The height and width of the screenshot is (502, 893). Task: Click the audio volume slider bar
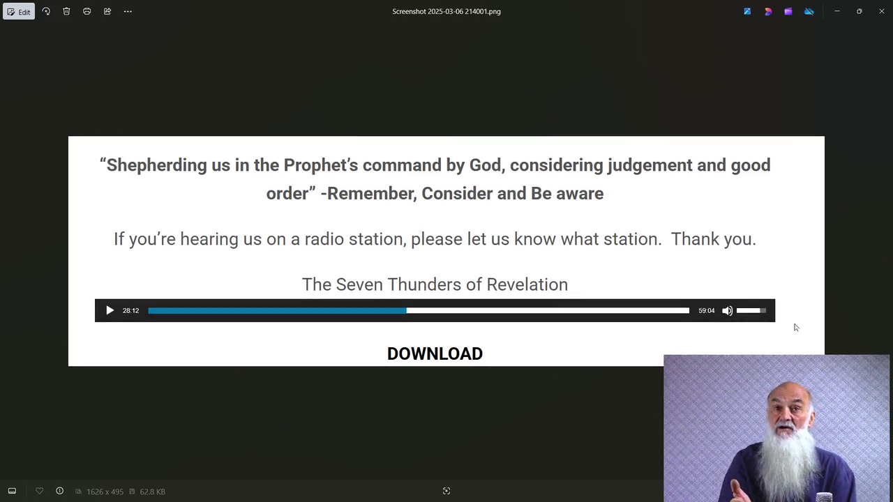point(751,311)
